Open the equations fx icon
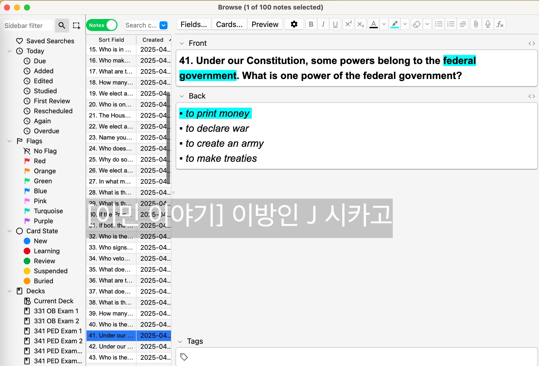The image size is (539, 366). pyautogui.click(x=500, y=24)
